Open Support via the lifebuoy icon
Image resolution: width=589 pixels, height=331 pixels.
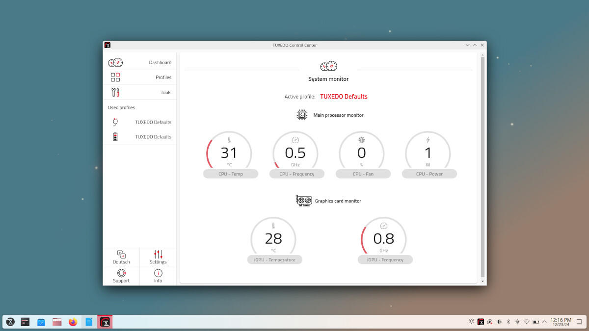click(x=121, y=274)
